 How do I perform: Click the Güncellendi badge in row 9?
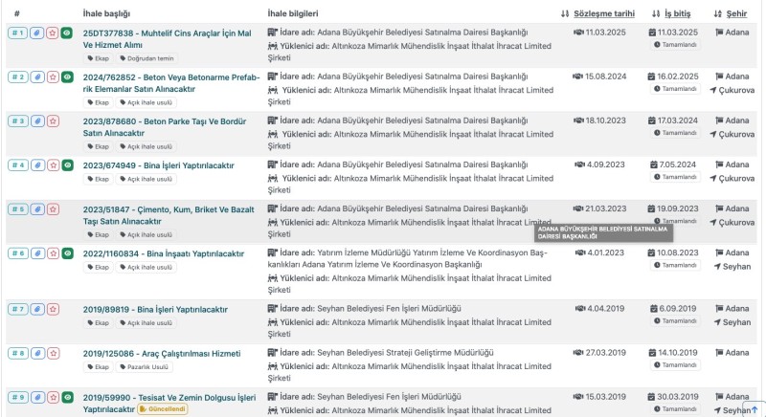[163, 409]
